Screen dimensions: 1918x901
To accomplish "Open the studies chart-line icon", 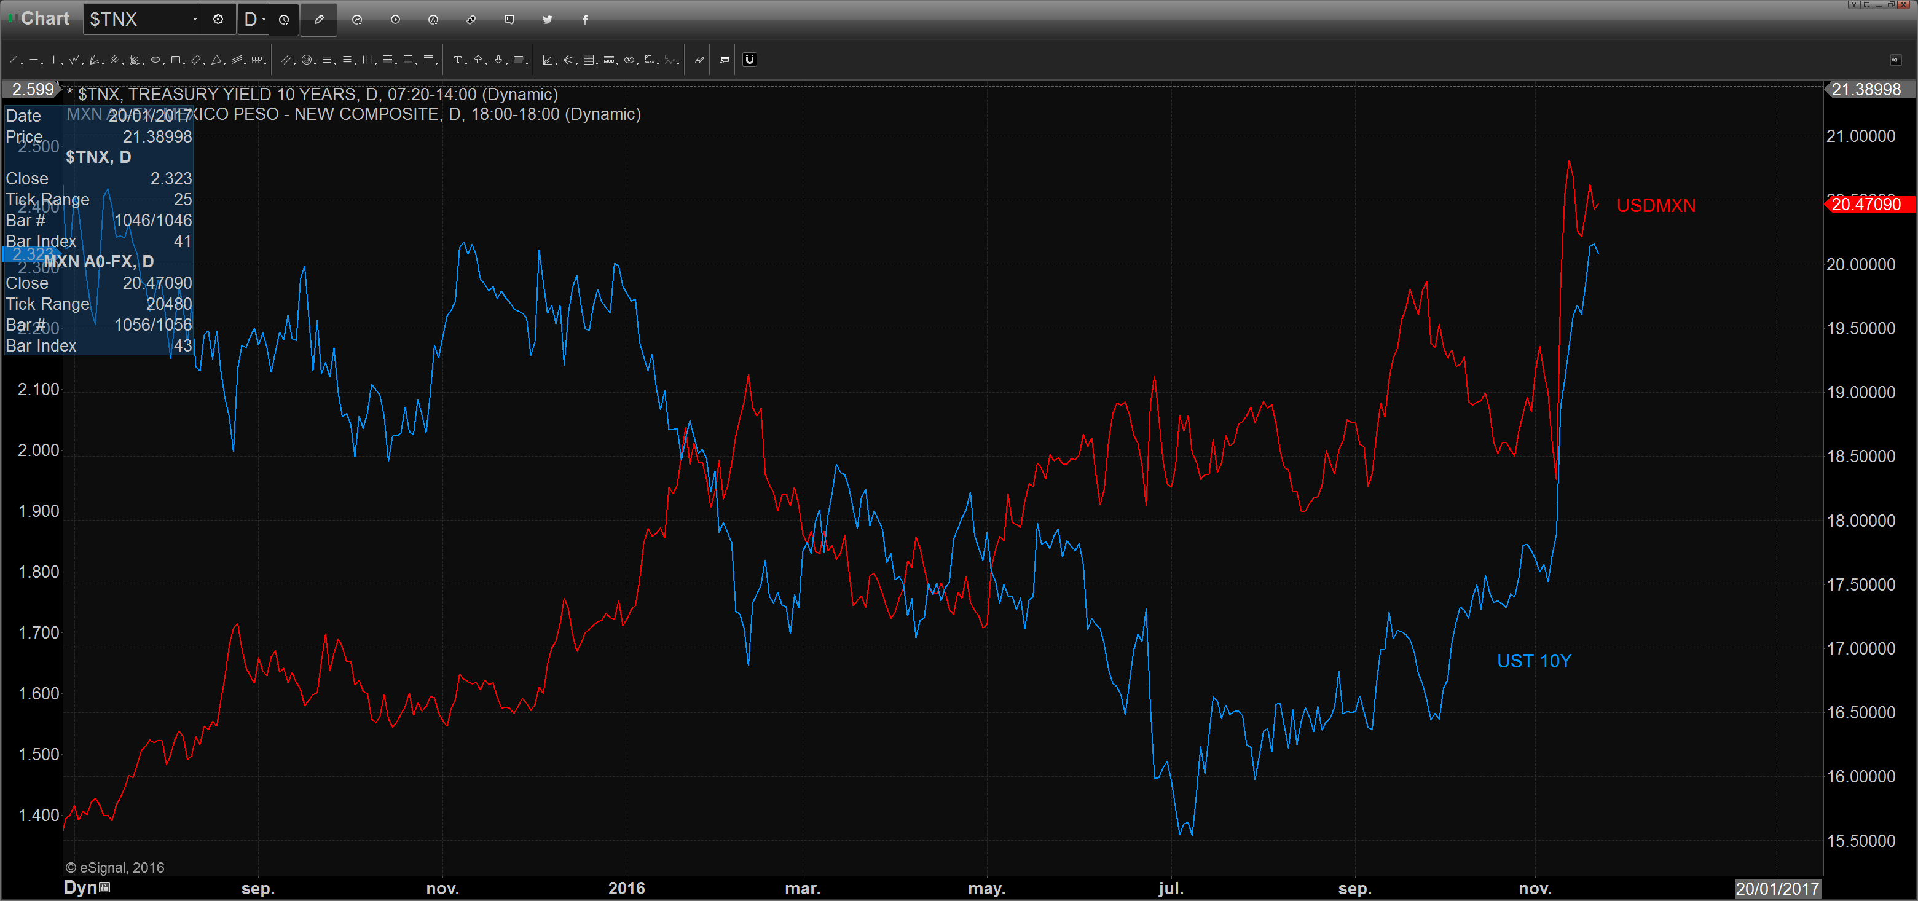I will point(358,20).
